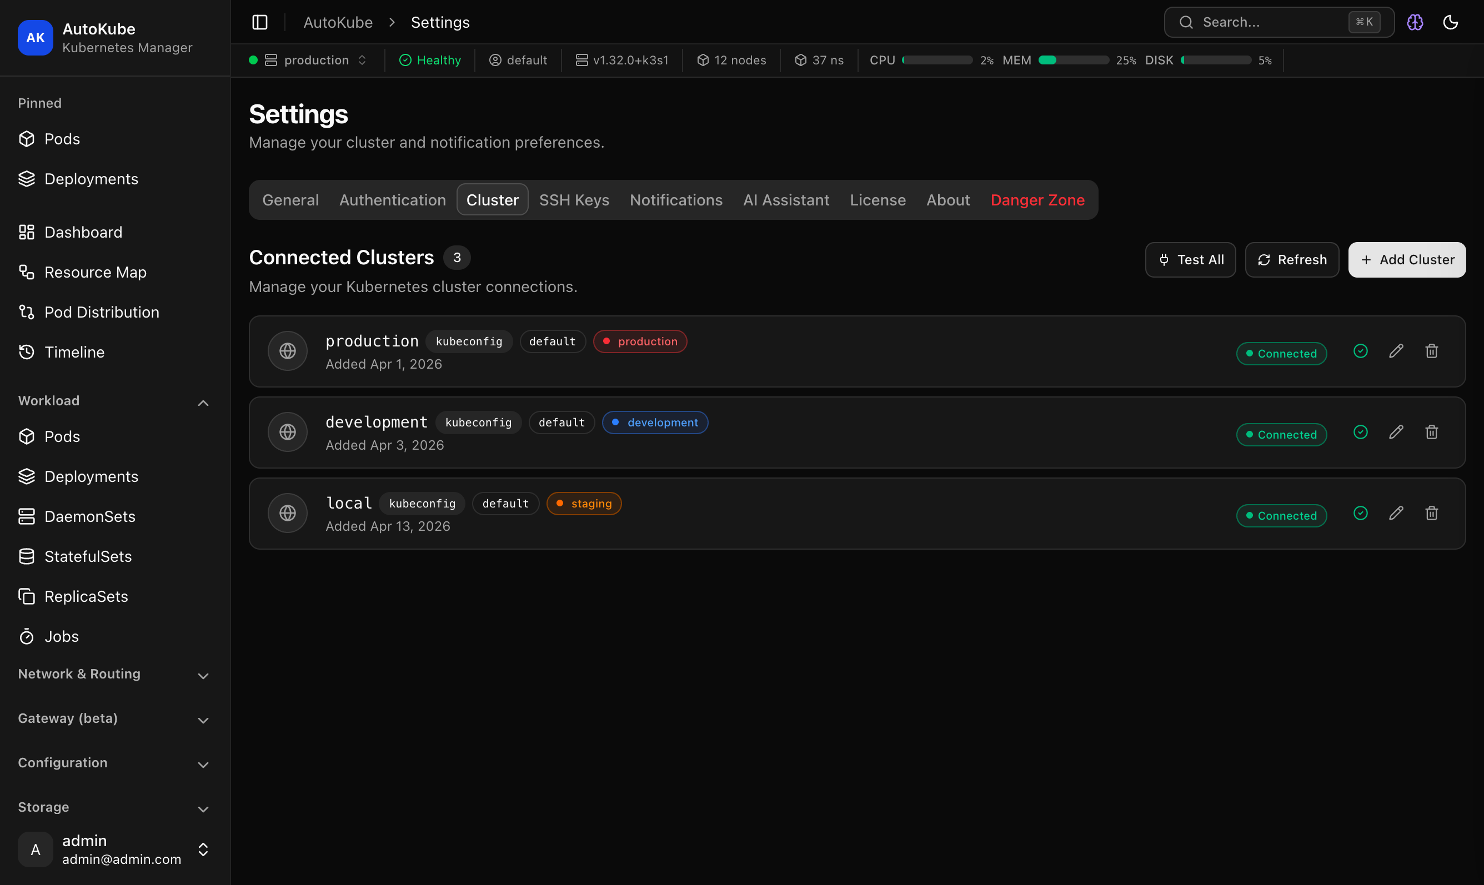The height and width of the screenshot is (885, 1484).
Task: Switch theme with the moon icon
Action: point(1451,22)
